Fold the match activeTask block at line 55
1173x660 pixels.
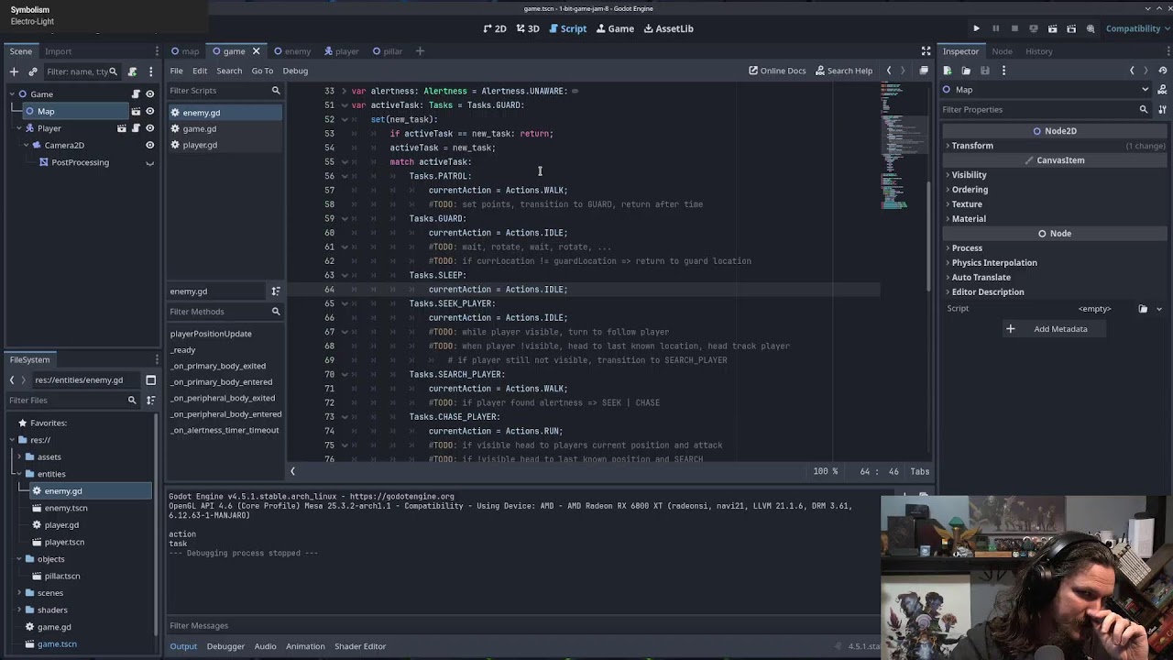coord(345,161)
